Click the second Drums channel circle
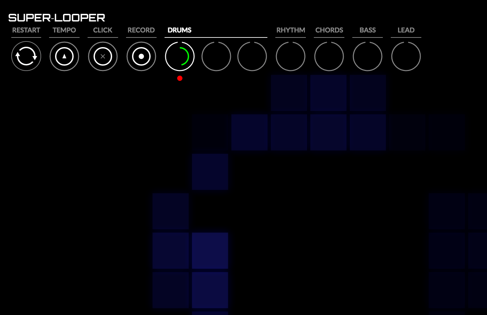487x315 pixels. click(216, 56)
